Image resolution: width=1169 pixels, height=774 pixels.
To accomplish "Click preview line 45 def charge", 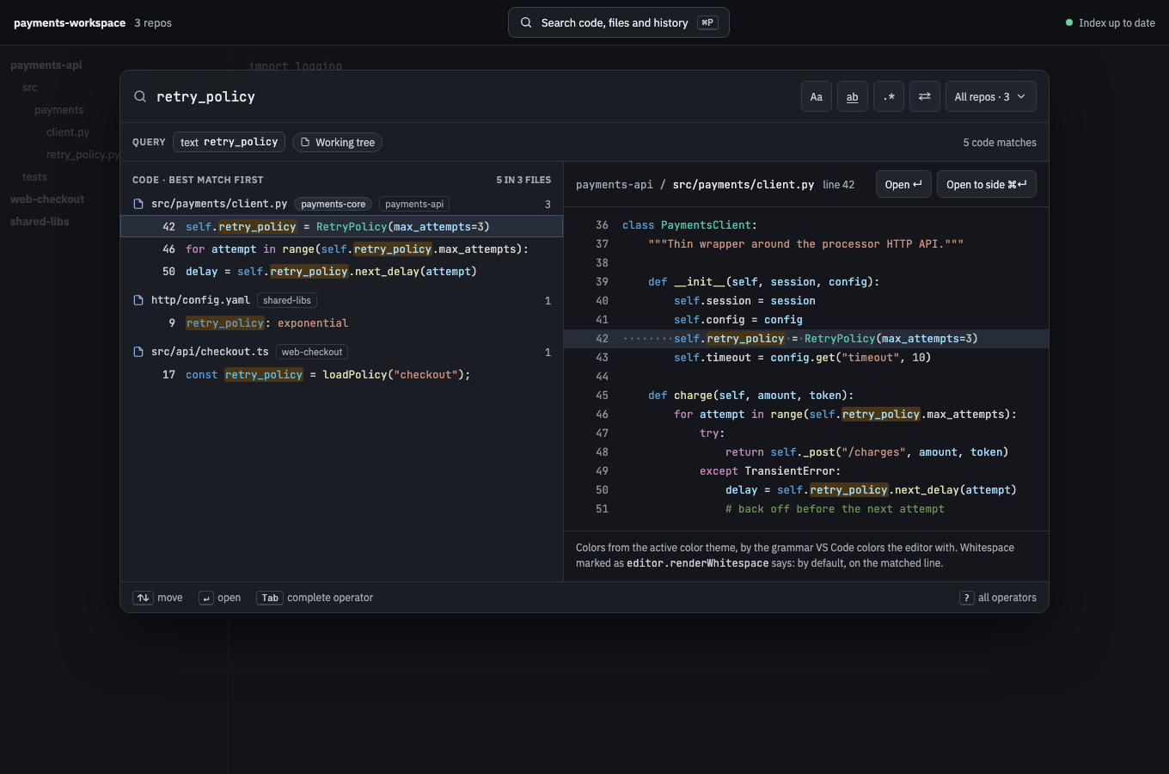I will 806,395.
